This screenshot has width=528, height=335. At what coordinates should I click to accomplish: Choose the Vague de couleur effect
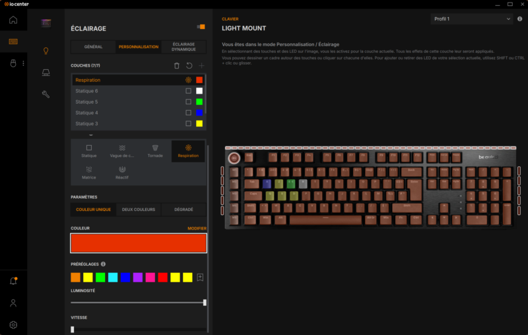coord(122,151)
